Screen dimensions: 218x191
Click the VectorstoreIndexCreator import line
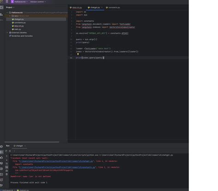coord(105,27)
